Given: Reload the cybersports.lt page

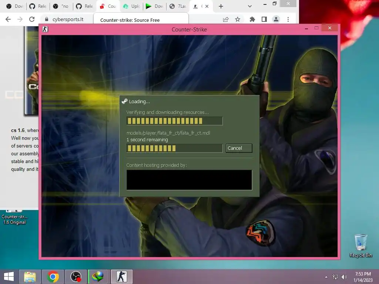Looking at the screenshot, I should point(32,19).
